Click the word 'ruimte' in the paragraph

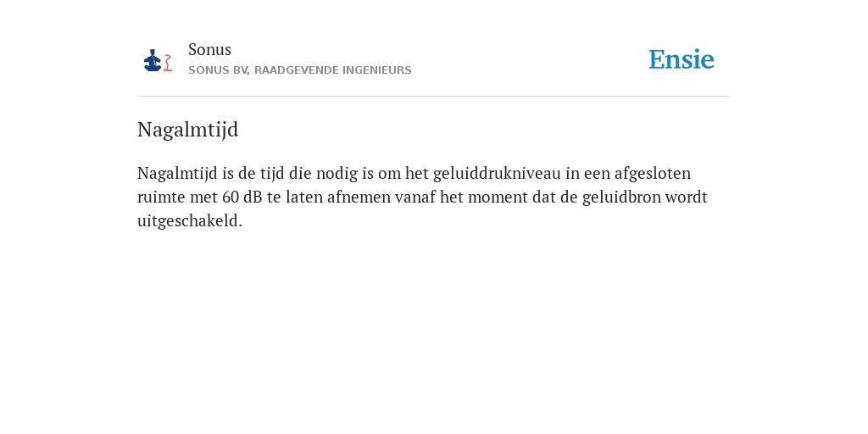(x=162, y=197)
